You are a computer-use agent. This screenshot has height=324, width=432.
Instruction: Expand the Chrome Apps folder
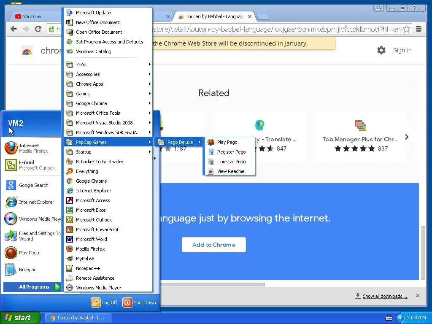108,84
